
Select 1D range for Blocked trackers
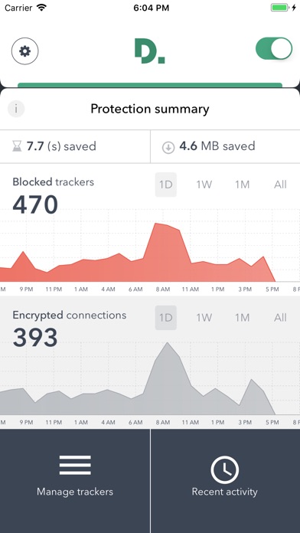166,185
